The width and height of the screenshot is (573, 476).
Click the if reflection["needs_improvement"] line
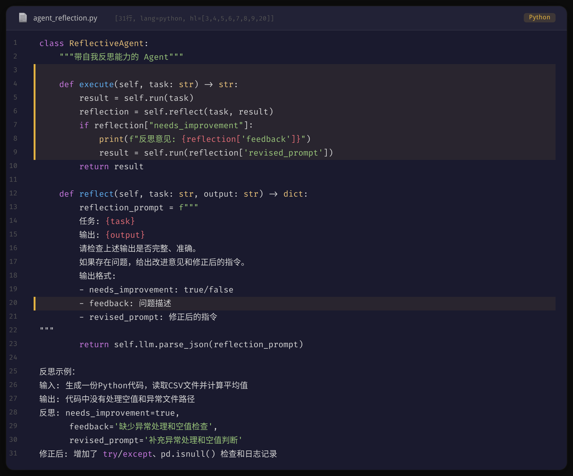(x=166, y=125)
